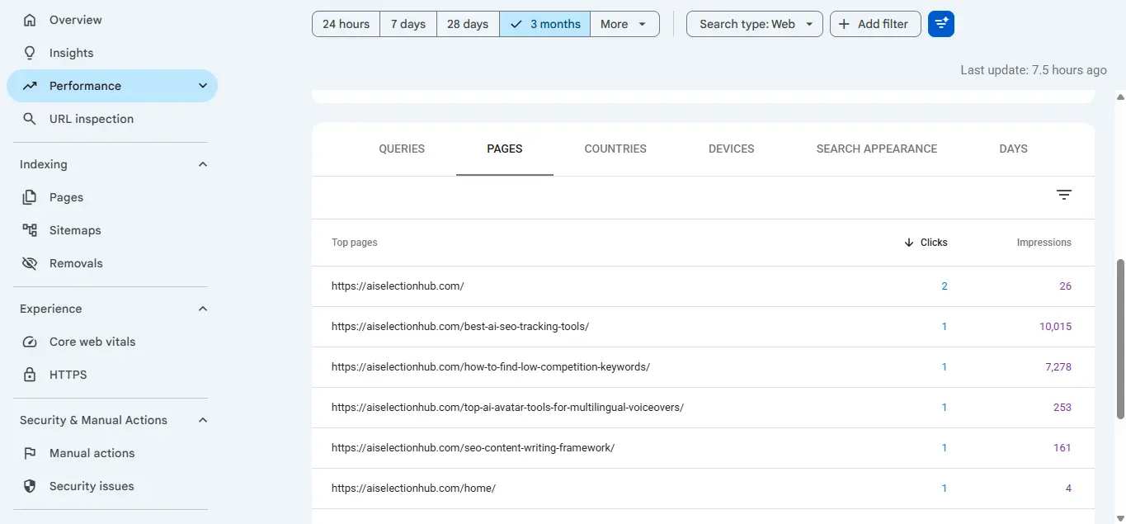The image size is (1126, 524).
Task: Sort table by Impressions column
Action: click(x=1044, y=243)
